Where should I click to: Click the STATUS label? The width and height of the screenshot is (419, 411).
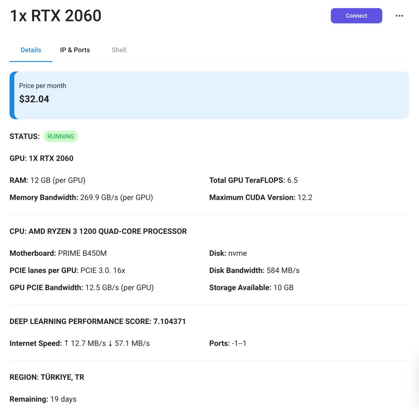(x=25, y=136)
